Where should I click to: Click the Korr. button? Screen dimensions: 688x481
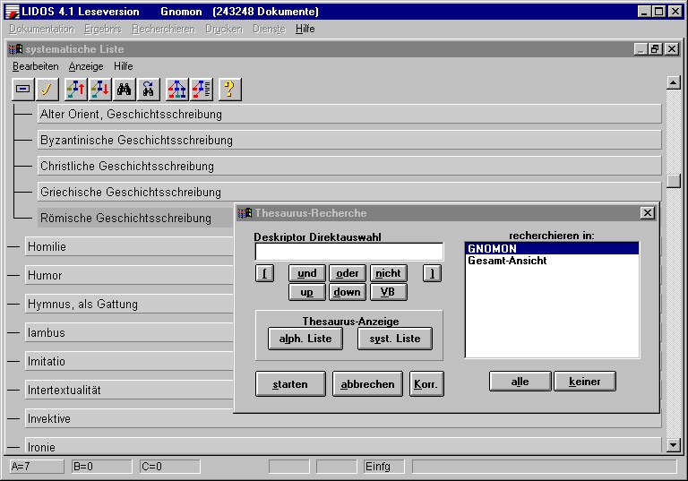[426, 384]
